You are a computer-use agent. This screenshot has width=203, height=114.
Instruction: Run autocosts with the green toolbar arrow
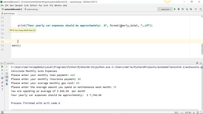[175, 9]
